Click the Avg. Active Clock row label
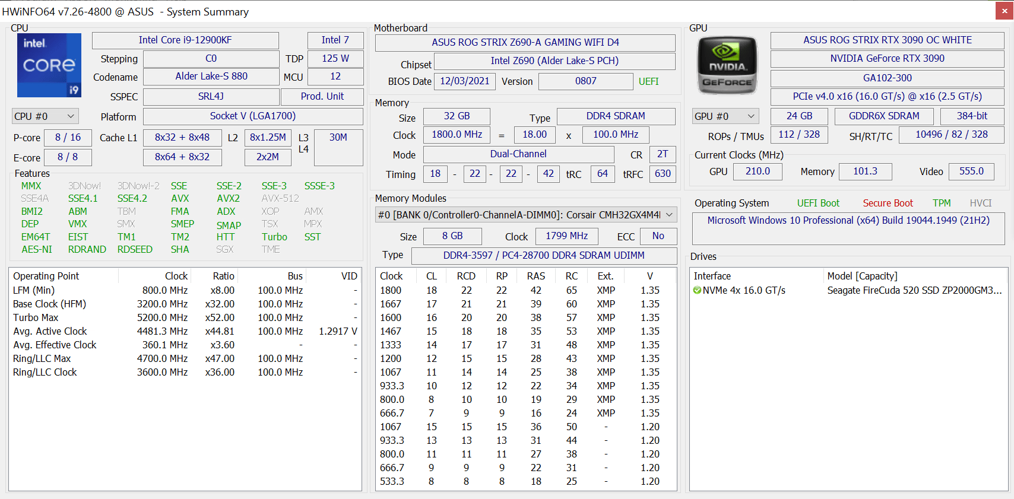 coord(50,332)
